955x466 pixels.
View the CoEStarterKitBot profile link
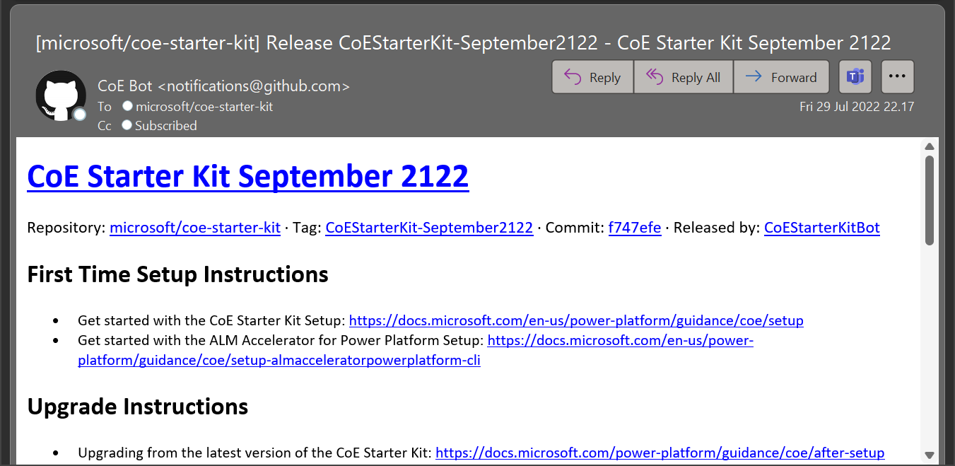[x=821, y=228]
